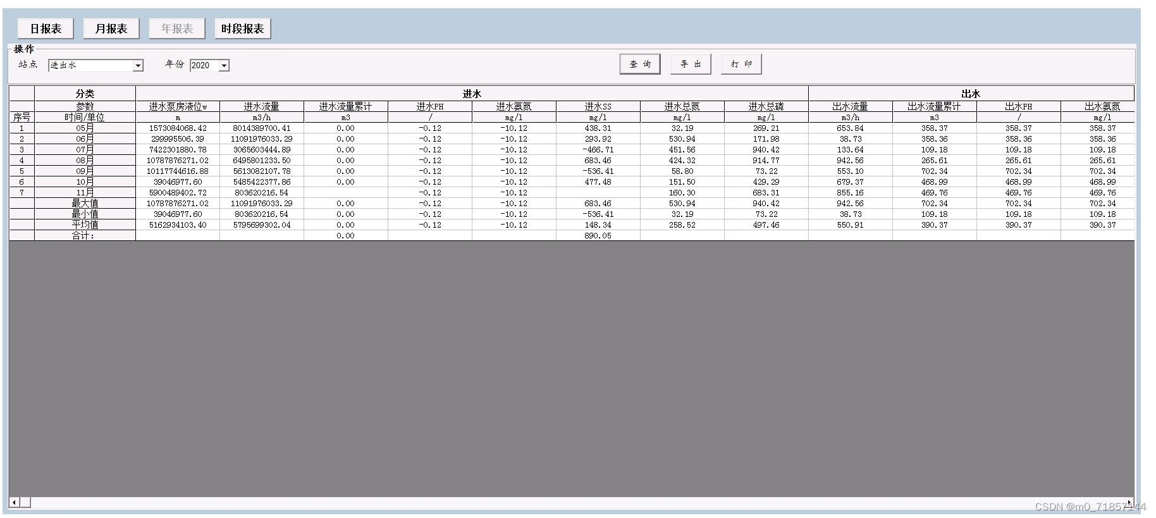1156x518 pixels.
Task: Click cell value 5485422377.86
Action: pyautogui.click(x=262, y=182)
